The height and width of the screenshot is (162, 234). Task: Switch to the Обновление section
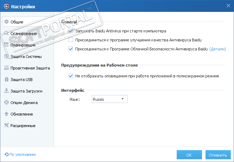pos(28,114)
